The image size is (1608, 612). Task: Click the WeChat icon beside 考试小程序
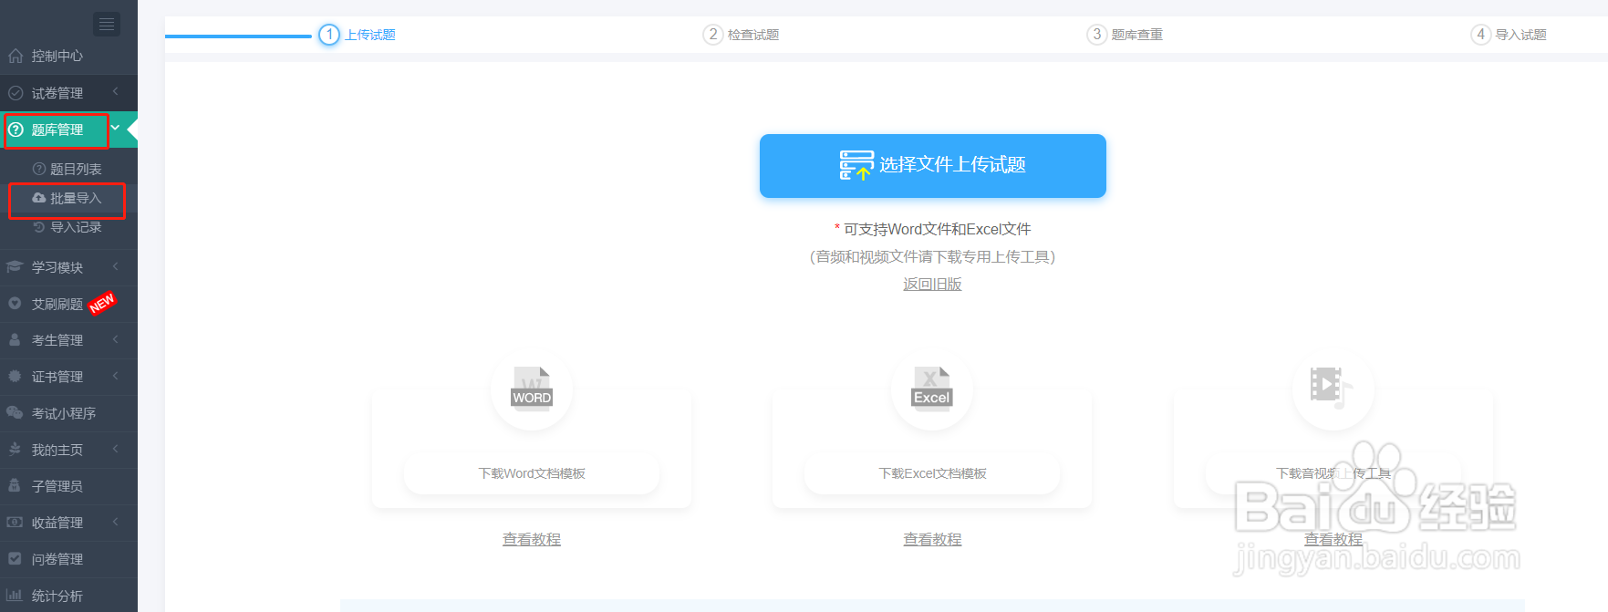click(15, 413)
